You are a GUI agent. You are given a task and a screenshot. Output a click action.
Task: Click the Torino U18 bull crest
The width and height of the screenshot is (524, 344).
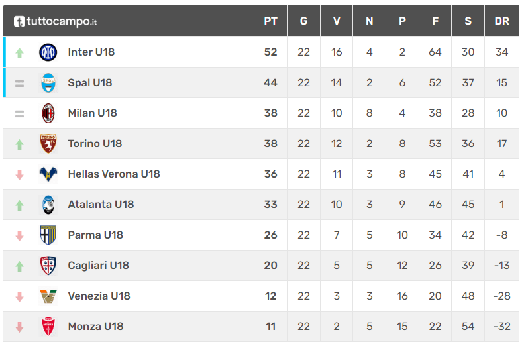click(x=48, y=144)
